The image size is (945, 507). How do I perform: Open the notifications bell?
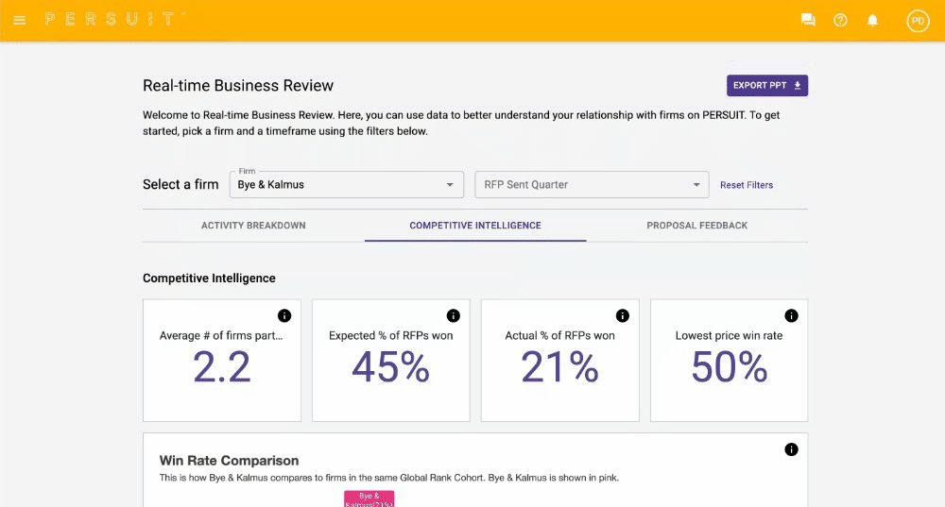873,20
